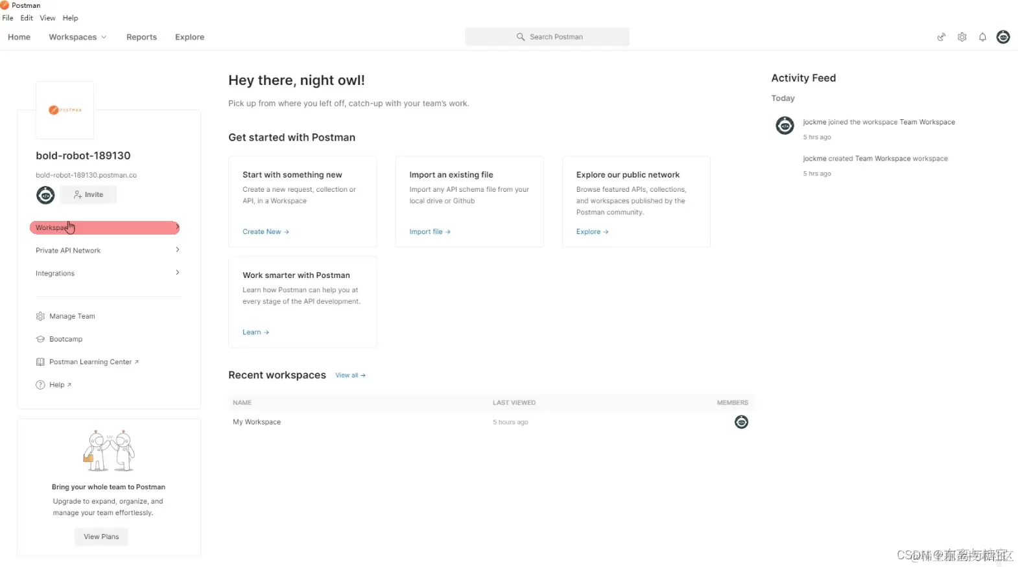Image resolution: width=1018 pixels, height=567 pixels.
Task: Open the Workspaces dropdown in top navigation
Action: click(78, 37)
